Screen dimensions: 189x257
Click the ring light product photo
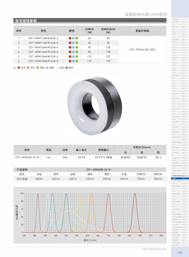[x=94, y=106]
